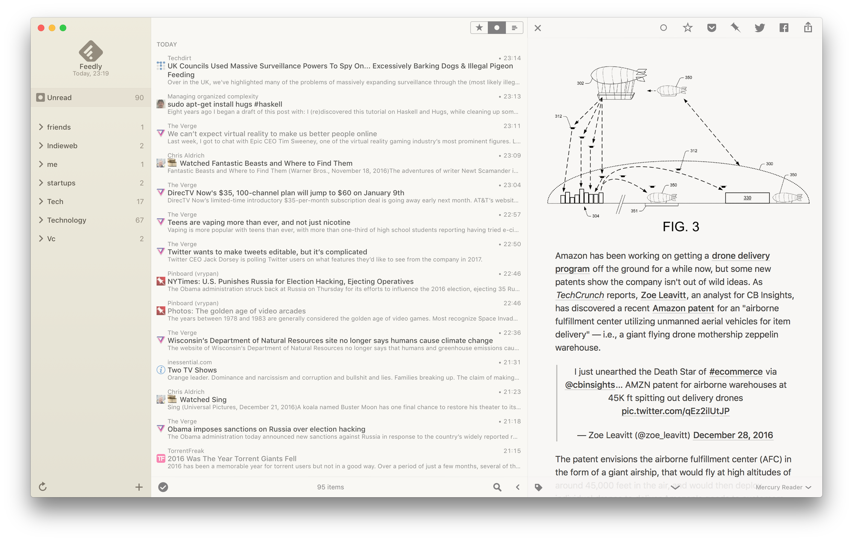Open Twitter editable tweets article
This screenshot has height=541, width=853.
click(339, 252)
